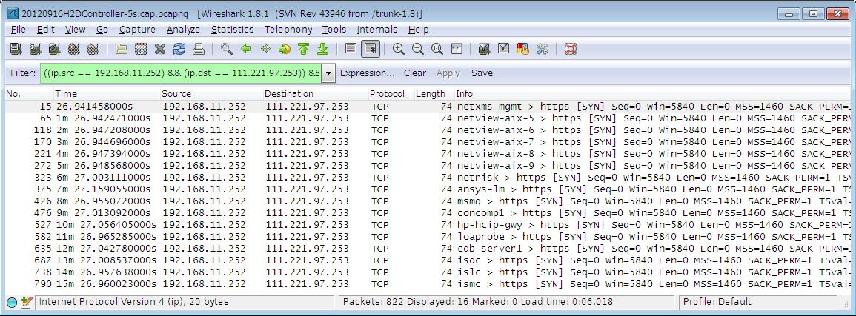
Task: Find a packet magnifier icon
Action: point(227,50)
